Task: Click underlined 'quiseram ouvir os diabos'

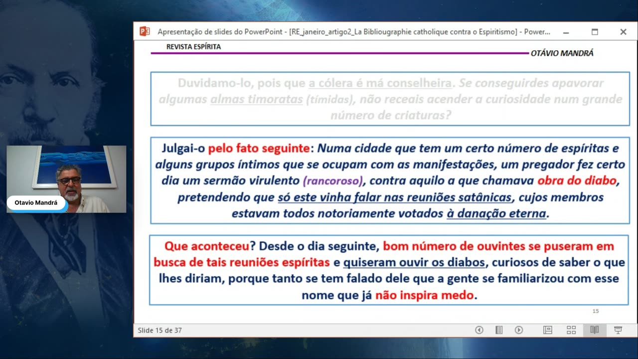Action: [x=414, y=262]
